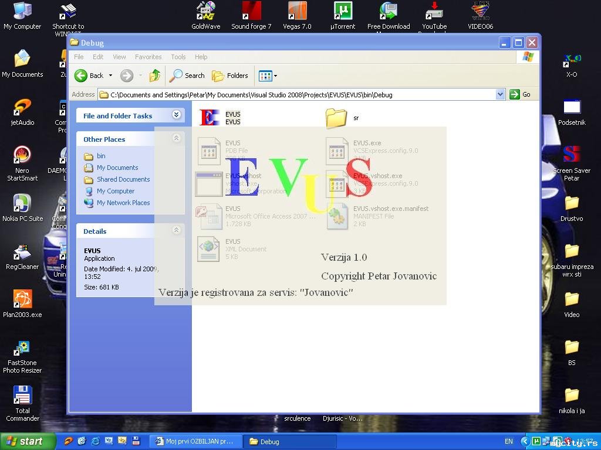This screenshot has width=601, height=450.
Task: Click the Go button
Action: click(x=520, y=94)
